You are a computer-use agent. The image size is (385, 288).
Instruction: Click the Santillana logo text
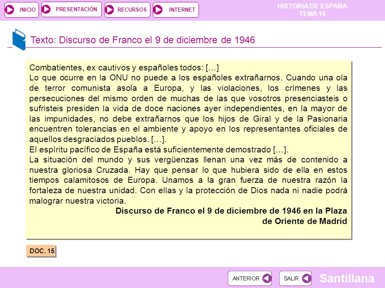[346, 278]
